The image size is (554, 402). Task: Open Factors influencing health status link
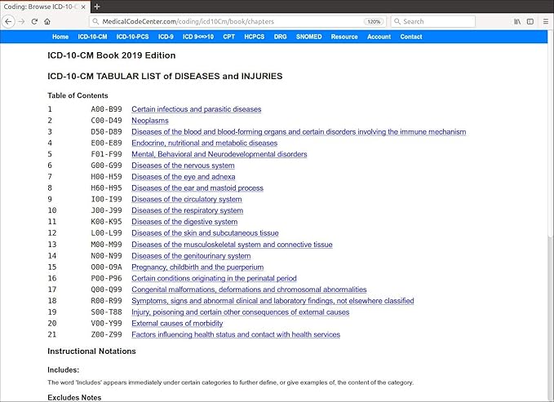236,334
